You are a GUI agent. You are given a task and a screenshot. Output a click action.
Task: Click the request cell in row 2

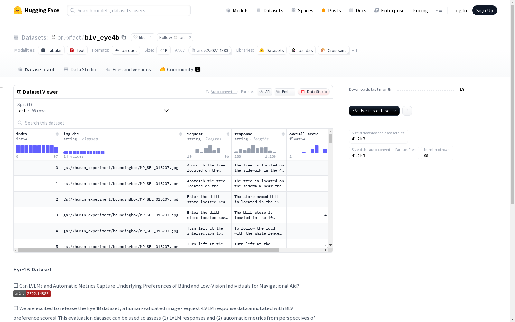pyautogui.click(x=208, y=199)
